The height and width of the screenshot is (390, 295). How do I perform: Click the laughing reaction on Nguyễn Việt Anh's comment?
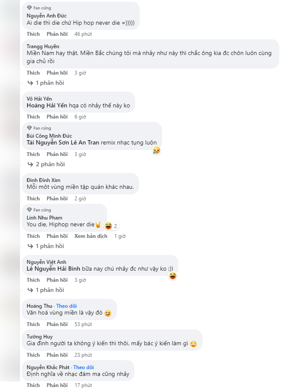tap(173, 276)
